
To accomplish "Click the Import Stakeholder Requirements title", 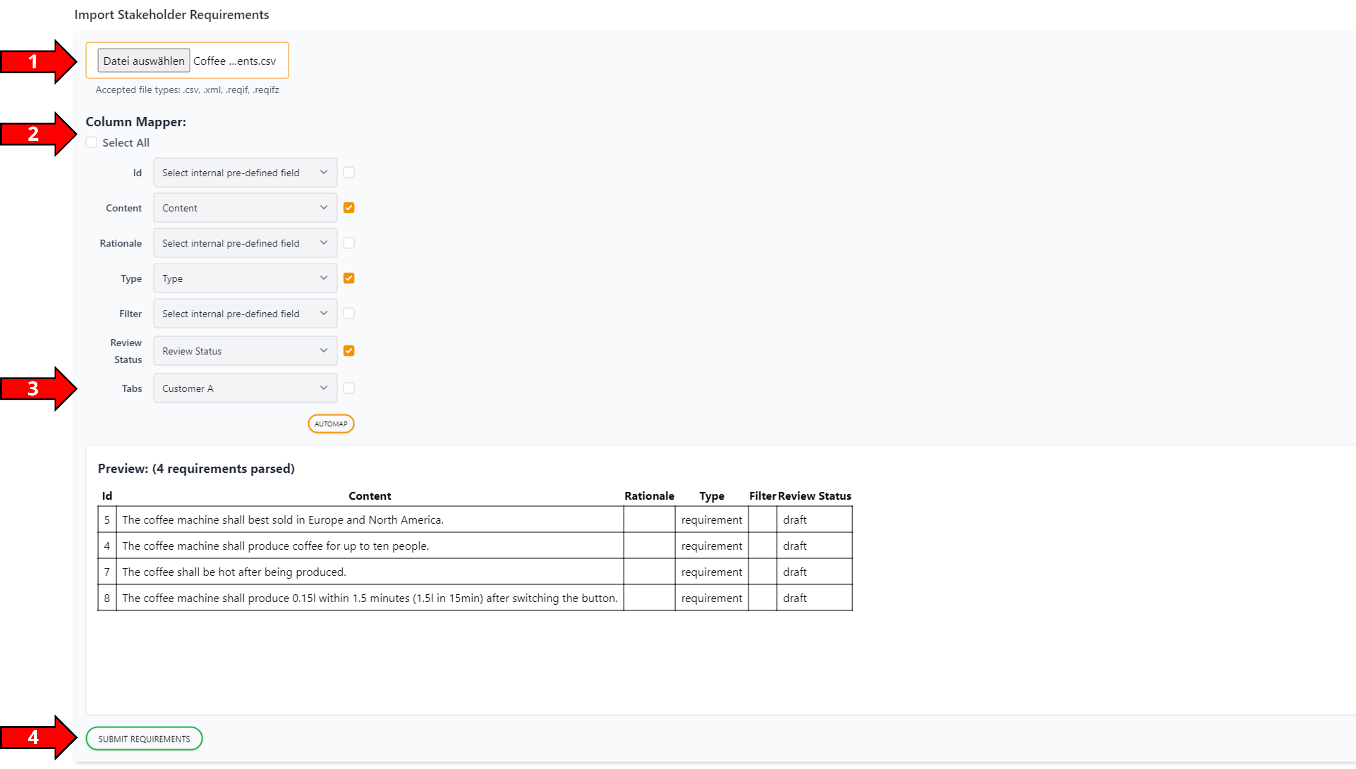I will 171,15.
